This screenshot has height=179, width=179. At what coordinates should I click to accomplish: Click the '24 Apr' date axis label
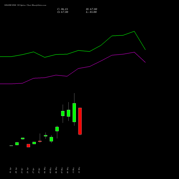28,170
